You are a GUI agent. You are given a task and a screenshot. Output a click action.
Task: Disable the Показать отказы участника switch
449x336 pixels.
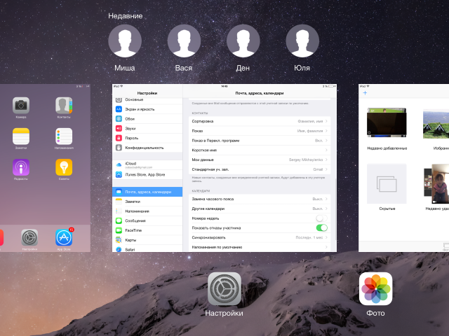click(x=321, y=227)
